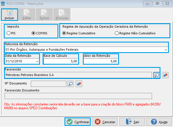Clear Favorecido with eraser icon
The image size is (173, 127).
point(165,75)
